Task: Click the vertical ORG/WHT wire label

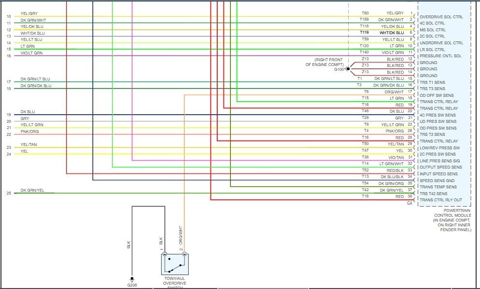Action: click(181, 235)
